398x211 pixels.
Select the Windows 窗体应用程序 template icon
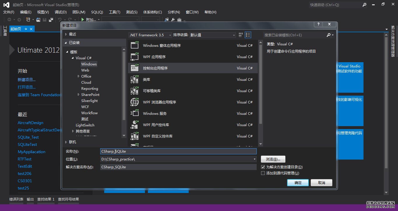click(x=135, y=45)
